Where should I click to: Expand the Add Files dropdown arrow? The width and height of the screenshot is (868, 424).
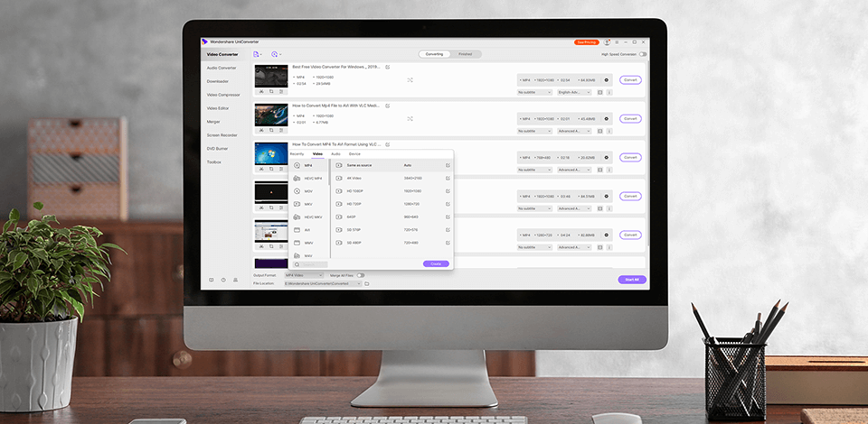[x=261, y=55]
